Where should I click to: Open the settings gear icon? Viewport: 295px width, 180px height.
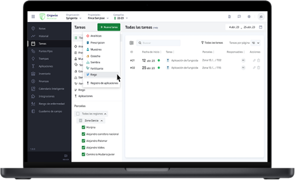pos(249,17)
